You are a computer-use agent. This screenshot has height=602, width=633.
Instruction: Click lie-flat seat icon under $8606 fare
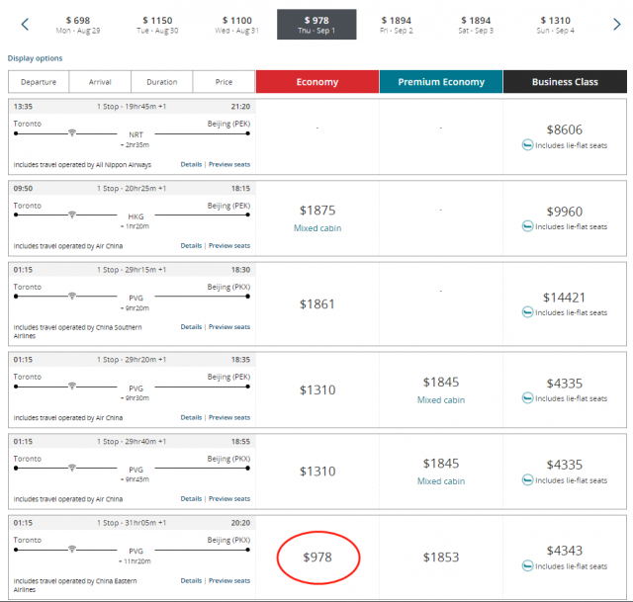pyautogui.click(x=527, y=145)
